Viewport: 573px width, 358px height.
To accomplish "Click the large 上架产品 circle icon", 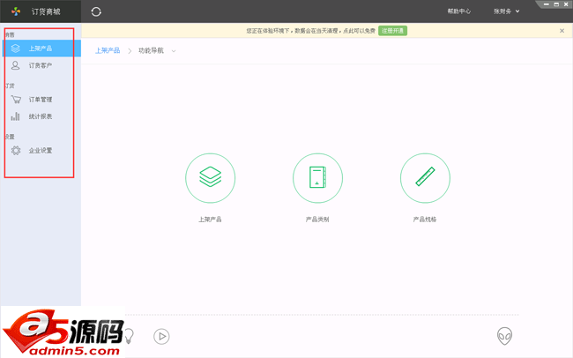I will (210, 178).
